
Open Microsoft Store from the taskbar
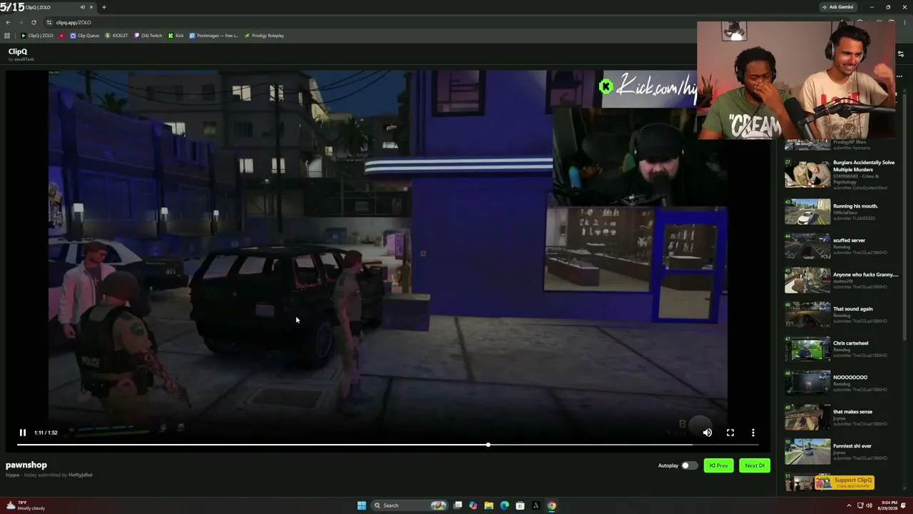click(520, 505)
